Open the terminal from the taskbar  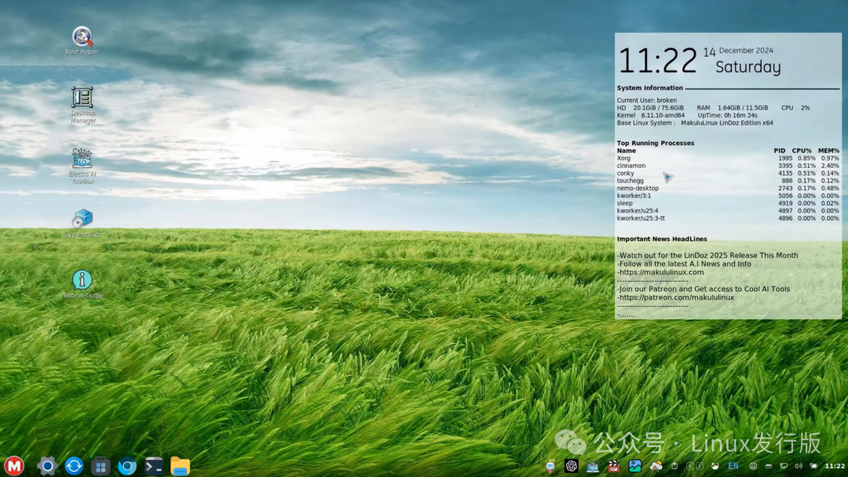point(152,466)
